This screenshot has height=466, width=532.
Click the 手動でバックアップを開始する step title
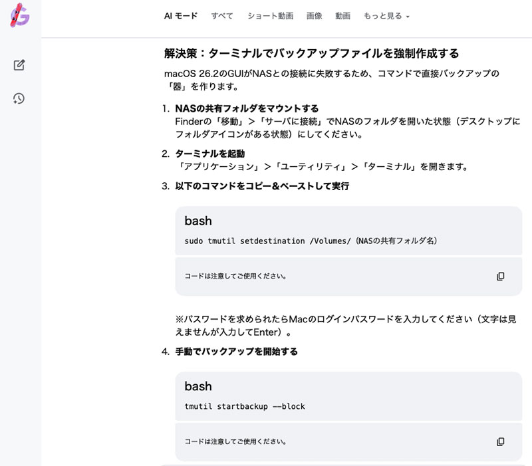click(x=236, y=352)
